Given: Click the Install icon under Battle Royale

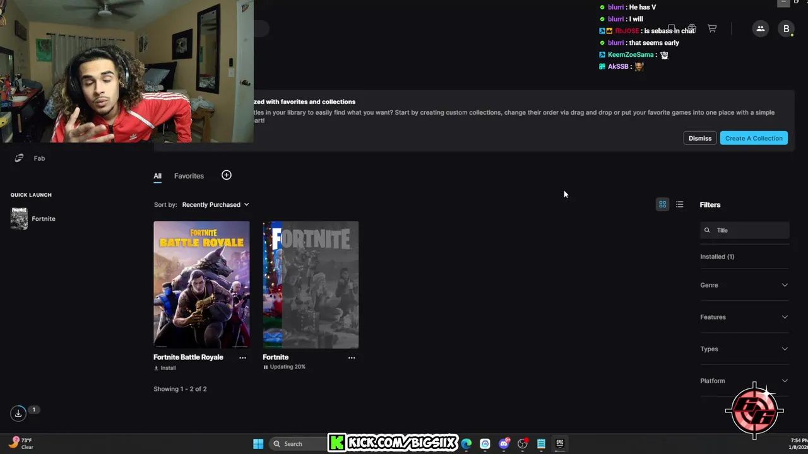Looking at the screenshot, I should click(x=157, y=368).
